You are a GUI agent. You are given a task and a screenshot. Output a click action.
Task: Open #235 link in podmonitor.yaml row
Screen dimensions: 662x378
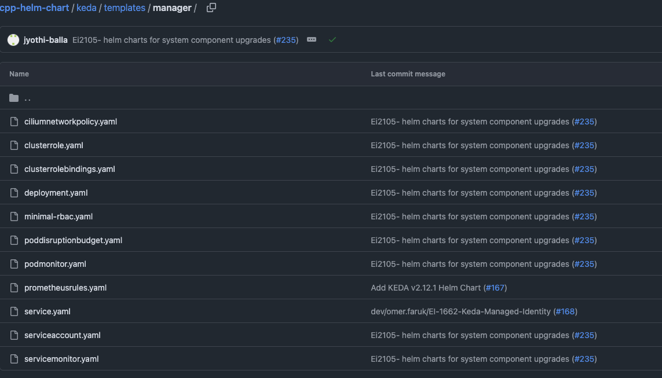coord(584,264)
